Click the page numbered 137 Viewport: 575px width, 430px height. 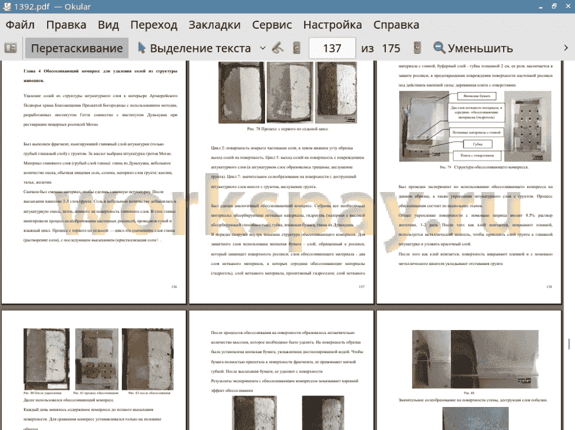point(281,182)
